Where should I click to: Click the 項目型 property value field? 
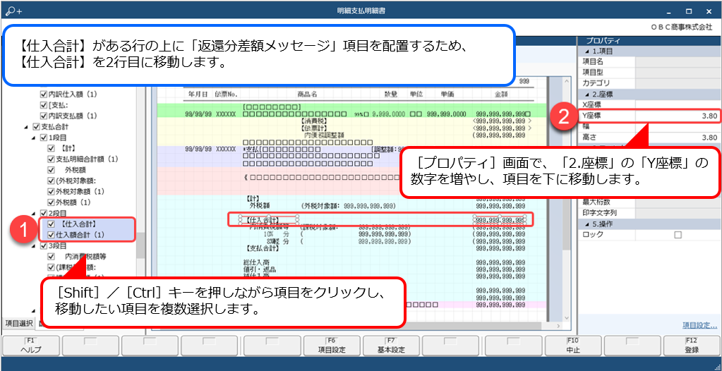677,72
